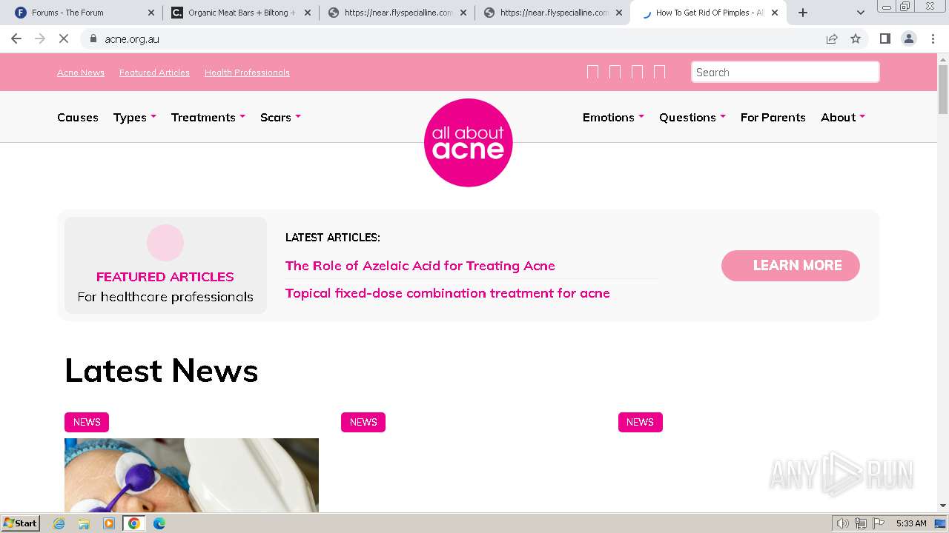
Task: Expand the Treatments dropdown menu
Action: (208, 117)
